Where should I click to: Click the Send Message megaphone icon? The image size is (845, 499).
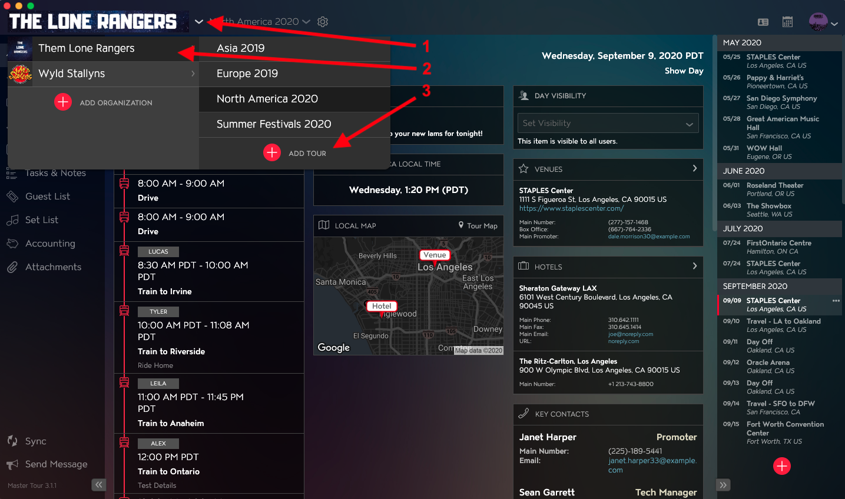pos(12,464)
